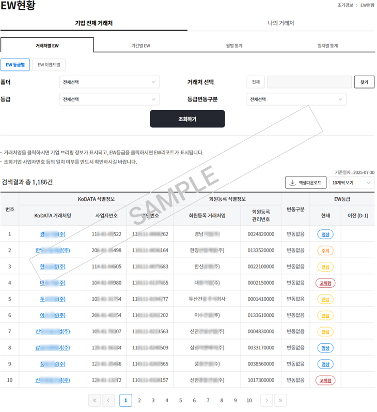Image resolution: width=377 pixels, height=412 pixels.
Task: Open the 월별 통계 tab
Action: pos(234,46)
